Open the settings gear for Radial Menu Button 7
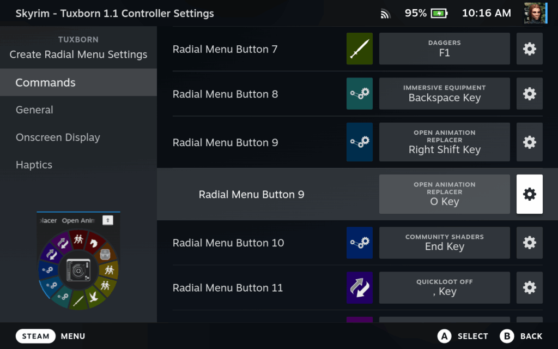 (529, 49)
